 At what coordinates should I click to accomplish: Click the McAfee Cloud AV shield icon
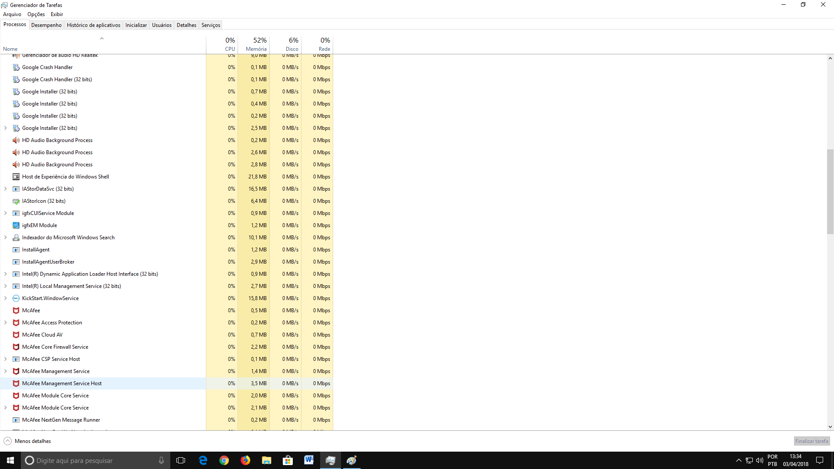point(16,335)
